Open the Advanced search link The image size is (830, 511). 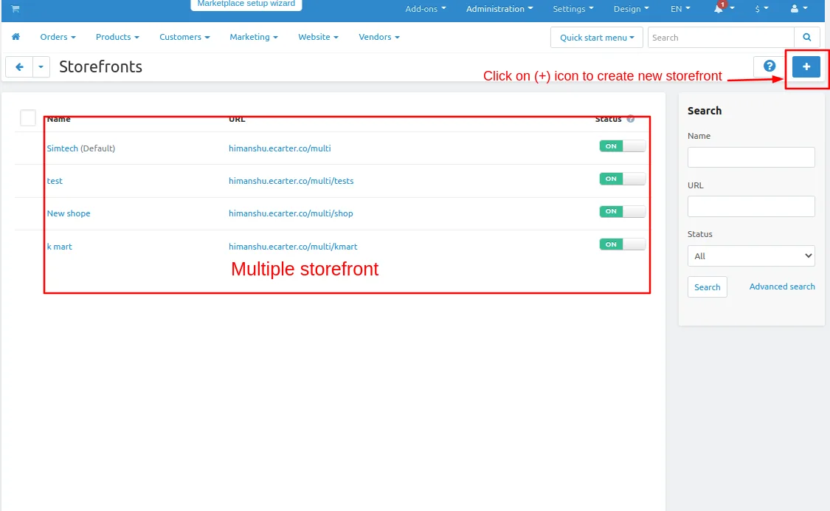[782, 287]
